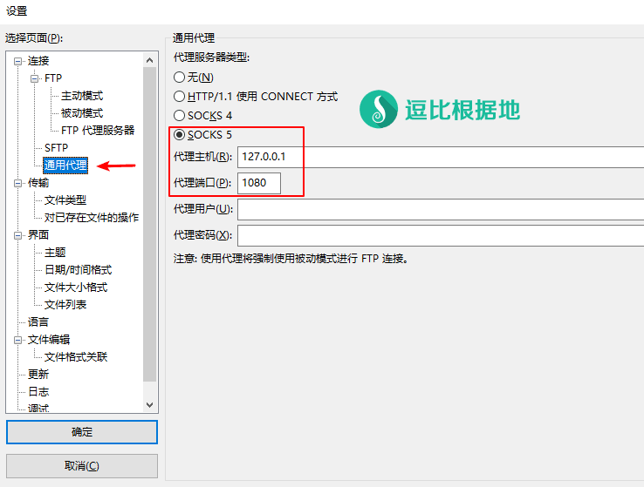Collapse the 文件编辑 tree node

(x=17, y=340)
